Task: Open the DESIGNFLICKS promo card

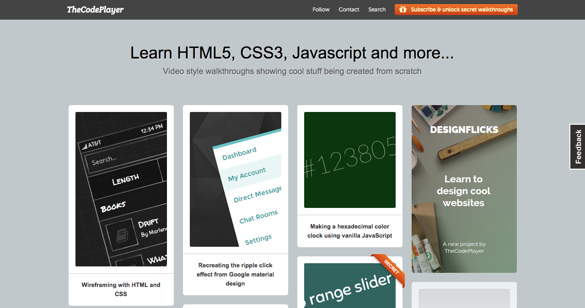Action: (464, 189)
